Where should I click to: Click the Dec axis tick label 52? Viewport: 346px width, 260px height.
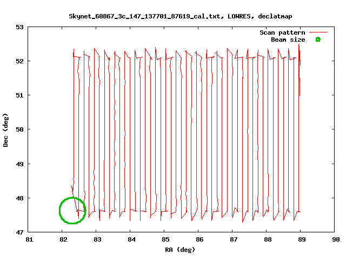click(19, 61)
